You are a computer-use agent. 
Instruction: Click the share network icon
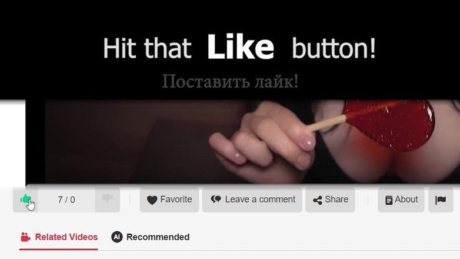click(318, 200)
